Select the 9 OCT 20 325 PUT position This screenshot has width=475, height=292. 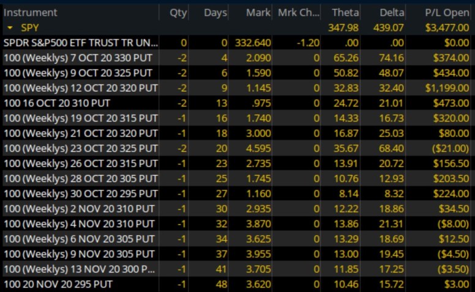[80, 73]
